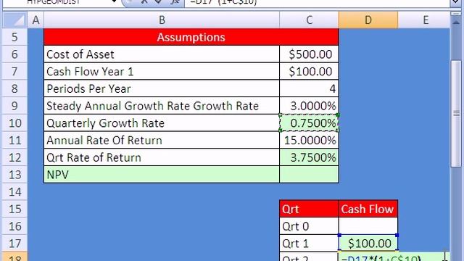Viewport: 464px width, 261px height.
Task: Select the 'Cash Flow Year 1' label cell
Action: [162, 71]
